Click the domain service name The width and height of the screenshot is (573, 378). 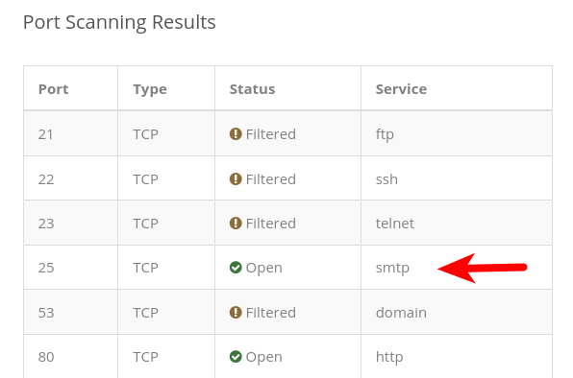coord(401,313)
